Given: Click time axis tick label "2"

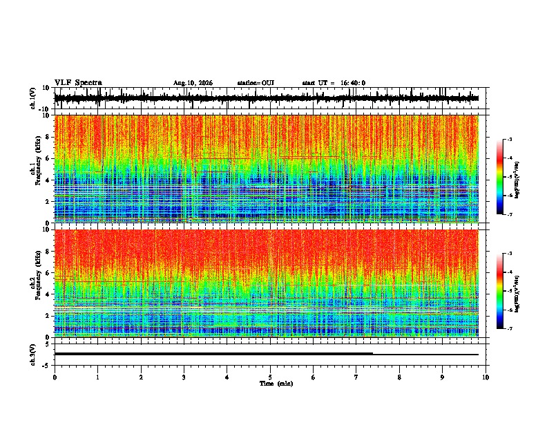Looking at the screenshot, I should coord(141,377).
